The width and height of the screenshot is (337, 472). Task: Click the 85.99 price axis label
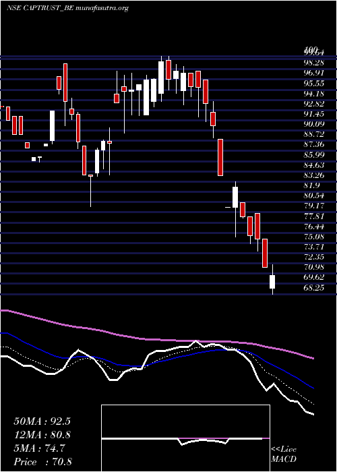pos(314,154)
